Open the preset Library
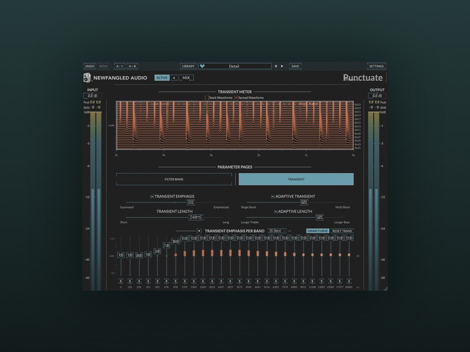Image resolution: width=470 pixels, height=352 pixels. pyautogui.click(x=188, y=66)
